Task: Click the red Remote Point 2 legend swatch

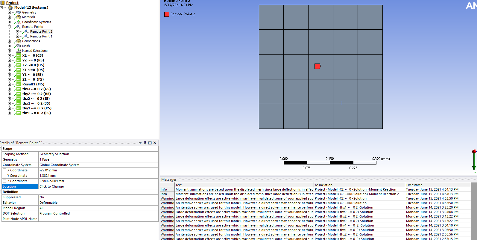Action: click(x=167, y=14)
